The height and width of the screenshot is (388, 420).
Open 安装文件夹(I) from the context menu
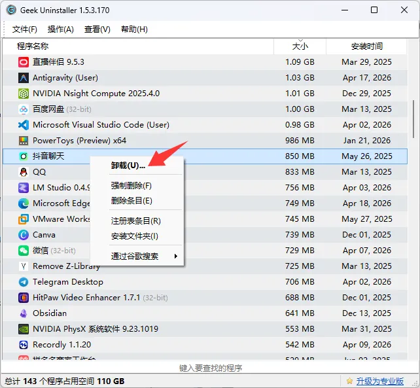[137, 236]
